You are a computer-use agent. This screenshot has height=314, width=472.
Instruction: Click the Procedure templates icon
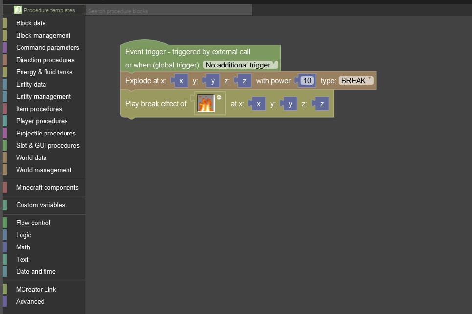pyautogui.click(x=18, y=10)
